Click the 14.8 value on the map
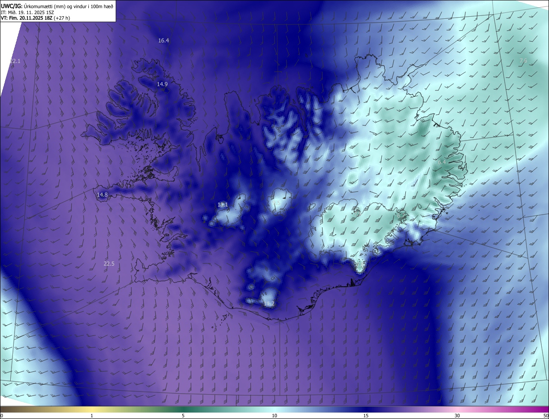Image resolution: width=549 pixels, height=419 pixels. point(102,195)
